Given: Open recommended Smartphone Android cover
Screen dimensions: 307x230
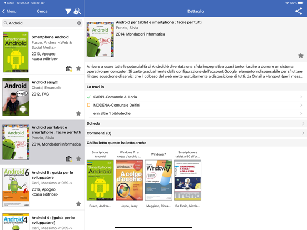Looking at the screenshot, I should (100, 180).
